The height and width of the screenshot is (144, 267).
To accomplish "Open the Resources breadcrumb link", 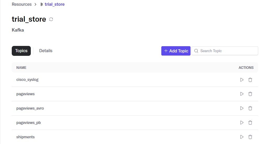I will (x=22, y=4).
